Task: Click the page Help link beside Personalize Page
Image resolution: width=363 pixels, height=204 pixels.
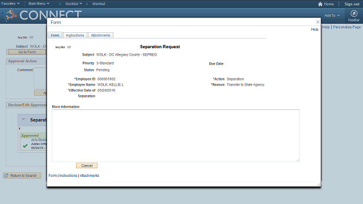Action: pos(326,27)
